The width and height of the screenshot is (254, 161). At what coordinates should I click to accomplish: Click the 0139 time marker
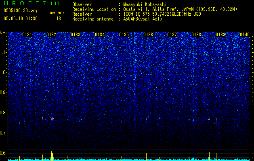tap(220, 35)
